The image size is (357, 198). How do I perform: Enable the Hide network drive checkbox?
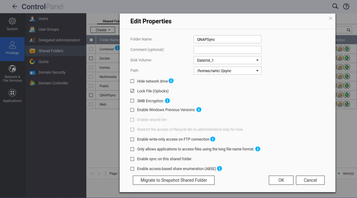(132, 81)
